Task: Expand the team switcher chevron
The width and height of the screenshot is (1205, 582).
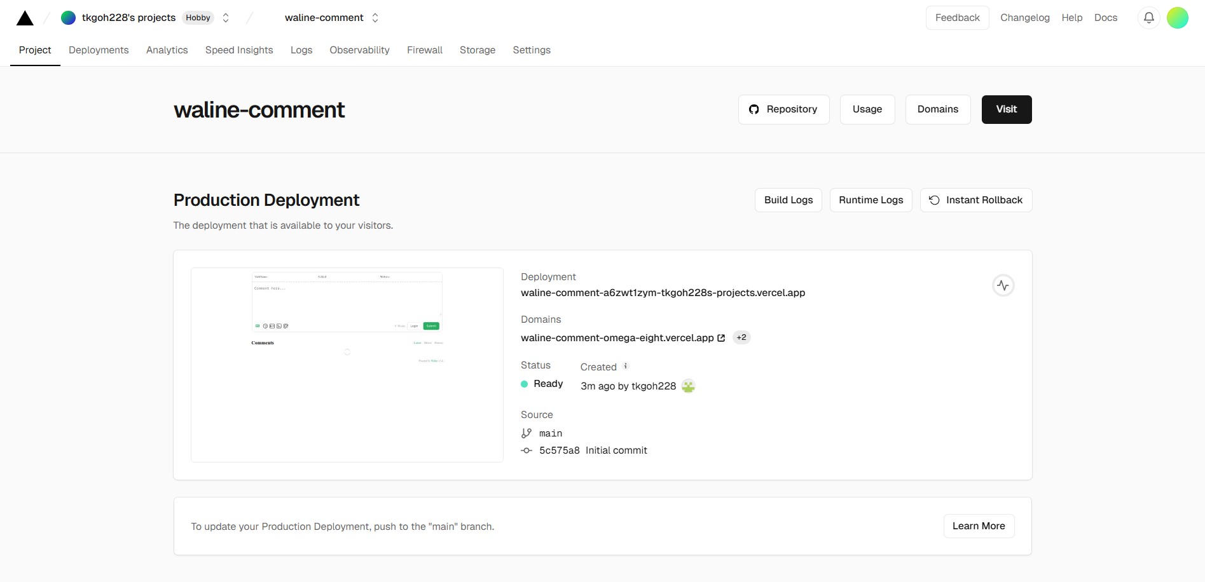Action: tap(226, 18)
